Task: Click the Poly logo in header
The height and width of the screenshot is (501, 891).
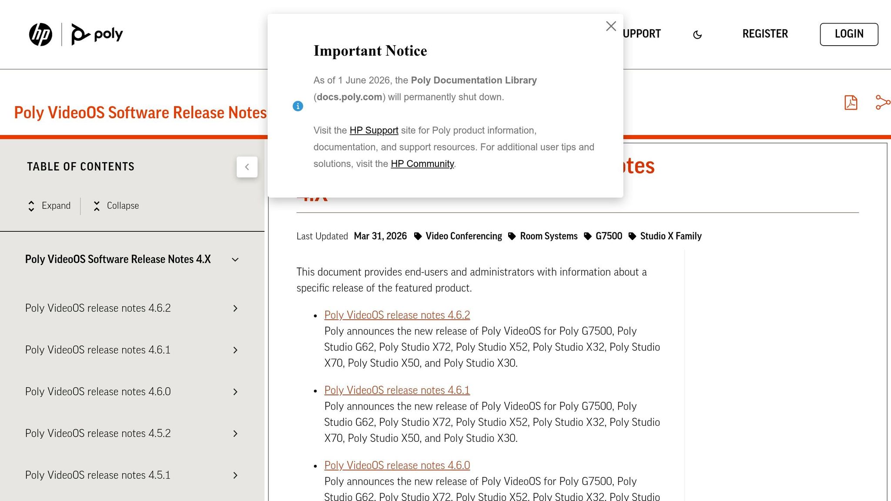Action: pos(97,34)
